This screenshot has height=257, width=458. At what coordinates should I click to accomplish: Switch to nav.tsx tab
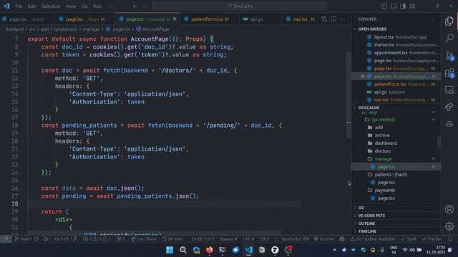tap(301, 19)
